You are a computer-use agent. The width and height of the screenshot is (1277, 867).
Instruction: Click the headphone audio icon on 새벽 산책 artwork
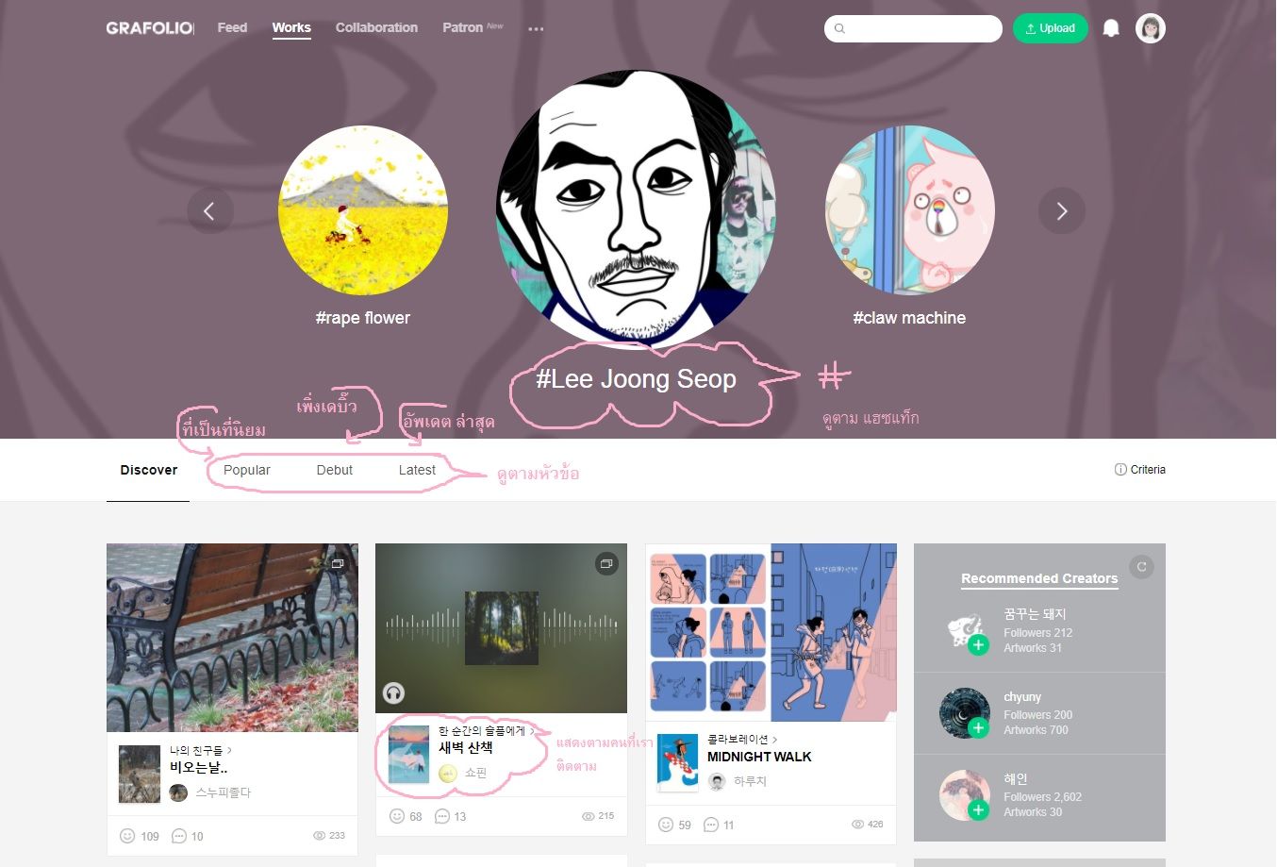click(x=393, y=693)
